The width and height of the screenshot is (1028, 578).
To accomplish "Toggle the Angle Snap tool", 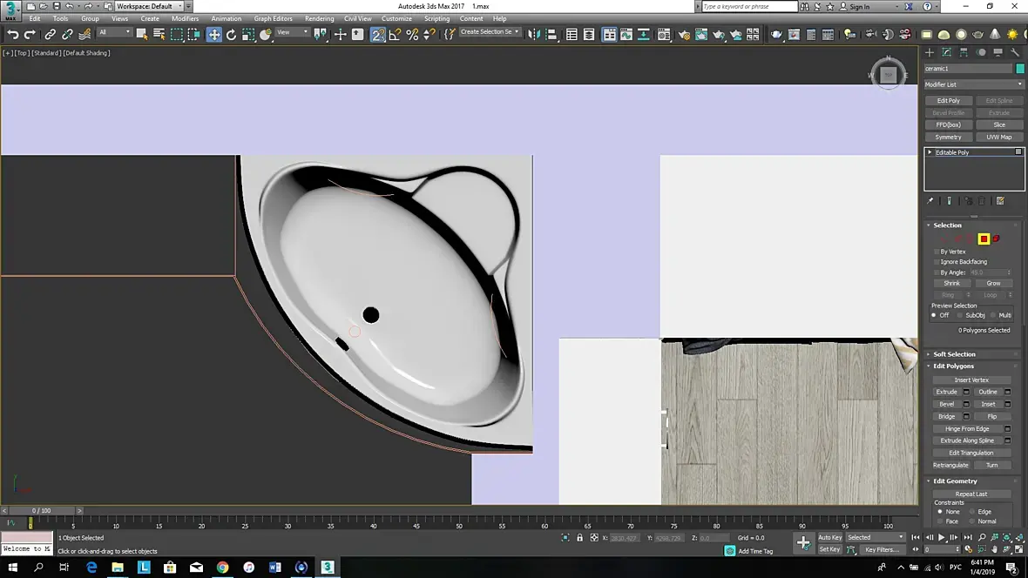I will [396, 35].
